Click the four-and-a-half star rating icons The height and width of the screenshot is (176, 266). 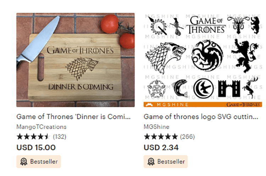tap(33, 137)
